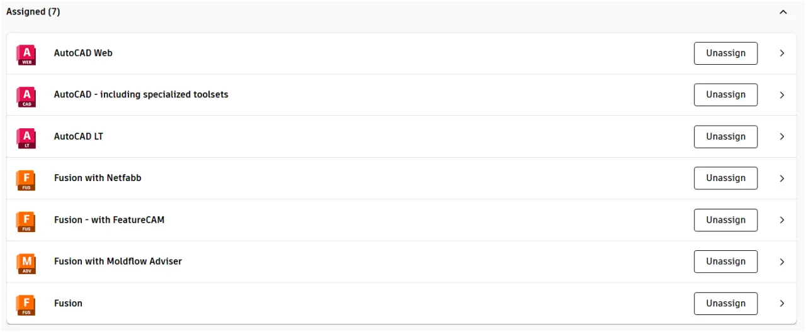This screenshot has height=332, width=806.
Task: Open Fusion with Netfabb details arrow
Action: 782,179
